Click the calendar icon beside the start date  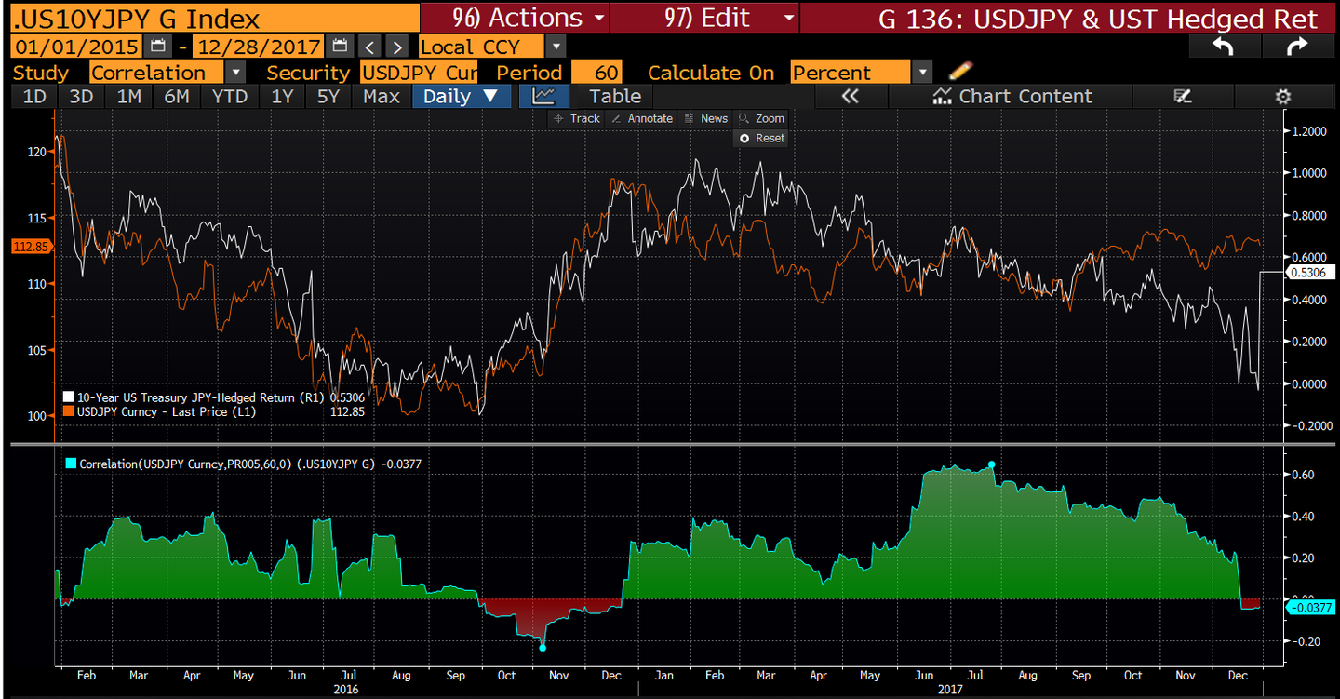[x=156, y=45]
